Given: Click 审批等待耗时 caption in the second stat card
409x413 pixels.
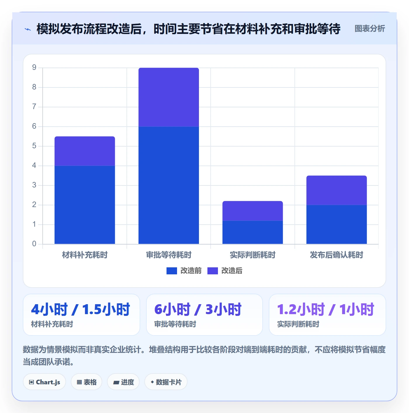Looking at the screenshot, I should point(175,324).
